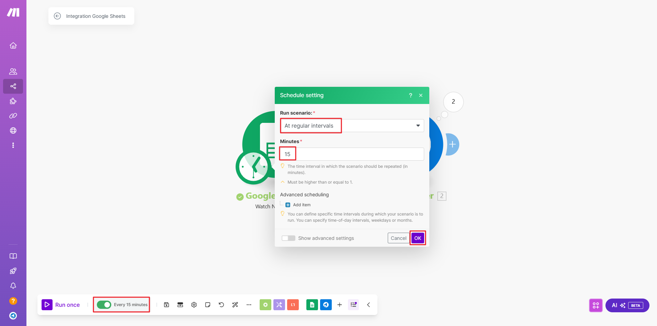The height and width of the screenshot is (326, 657).
Task: Enable Show advanced settings toggle
Action: [x=288, y=238]
